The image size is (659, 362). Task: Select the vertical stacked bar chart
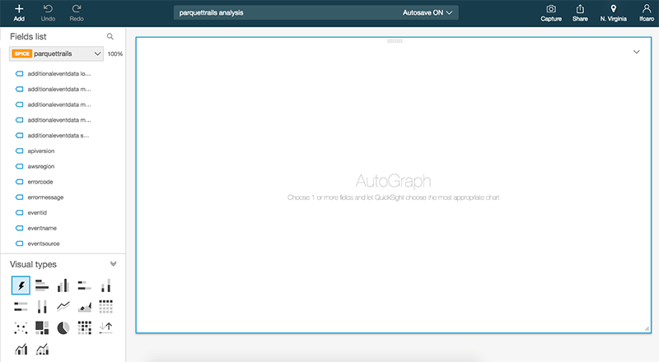click(x=106, y=285)
